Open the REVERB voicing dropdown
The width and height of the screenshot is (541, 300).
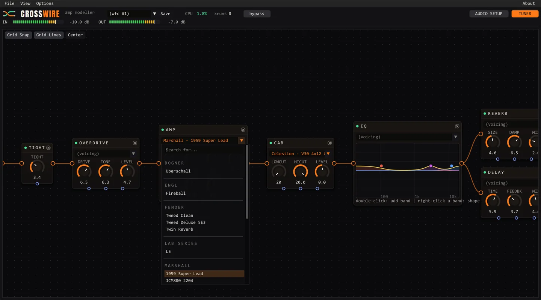pyautogui.click(x=511, y=124)
